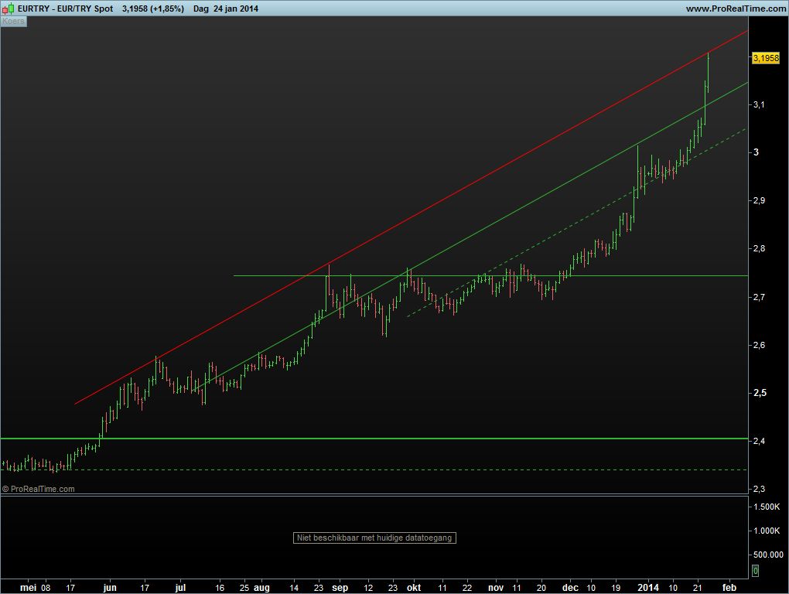Click the 3 level on price axis

point(756,152)
